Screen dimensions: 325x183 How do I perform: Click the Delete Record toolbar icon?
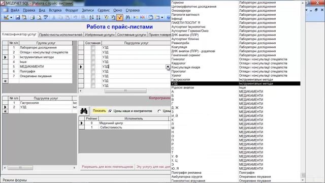pos(143,18)
